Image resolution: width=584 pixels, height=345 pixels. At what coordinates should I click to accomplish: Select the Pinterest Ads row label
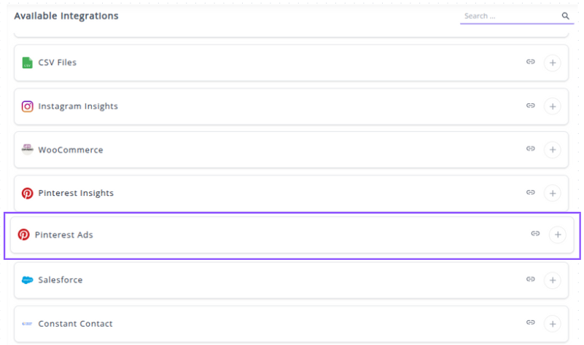(x=64, y=235)
